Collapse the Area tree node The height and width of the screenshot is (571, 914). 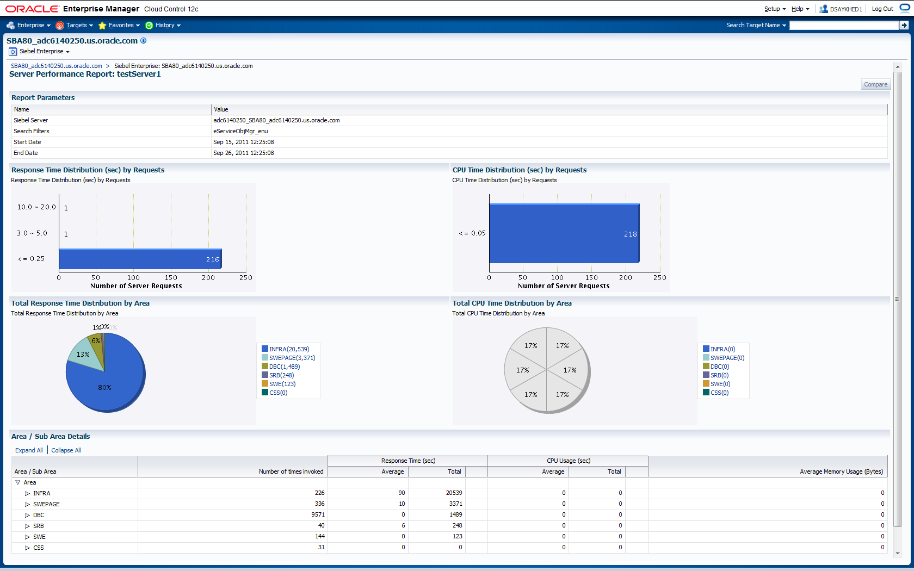pos(18,482)
